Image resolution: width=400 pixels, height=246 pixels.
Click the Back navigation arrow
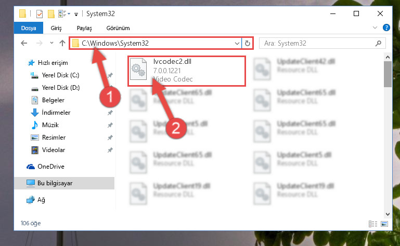click(x=24, y=43)
